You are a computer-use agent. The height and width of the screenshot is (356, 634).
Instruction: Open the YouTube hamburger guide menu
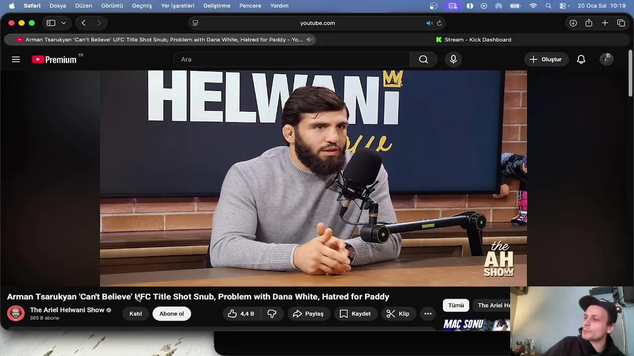[x=16, y=59]
